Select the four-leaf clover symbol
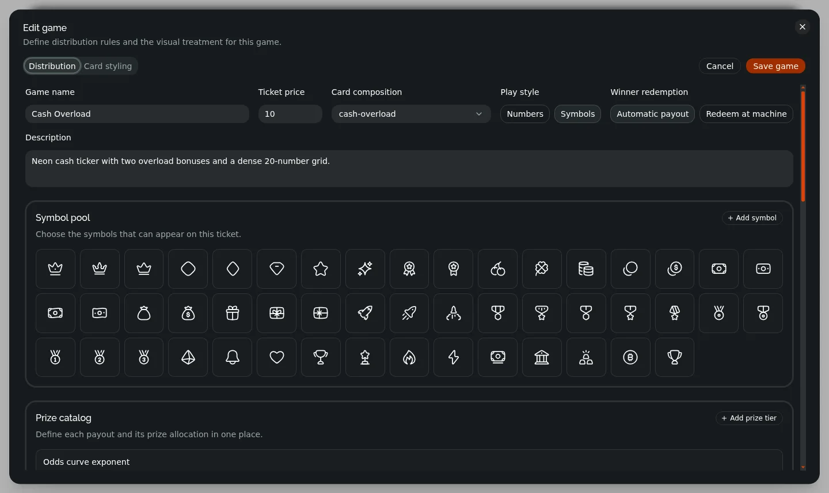Screen dimensions: 829x493 [x=542, y=269]
